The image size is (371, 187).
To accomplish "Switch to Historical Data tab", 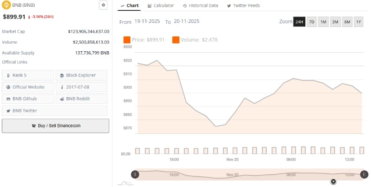I will 201,5.
